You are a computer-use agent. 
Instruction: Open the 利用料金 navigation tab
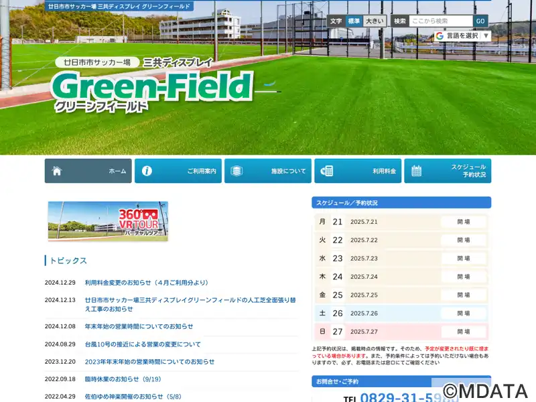click(358, 171)
